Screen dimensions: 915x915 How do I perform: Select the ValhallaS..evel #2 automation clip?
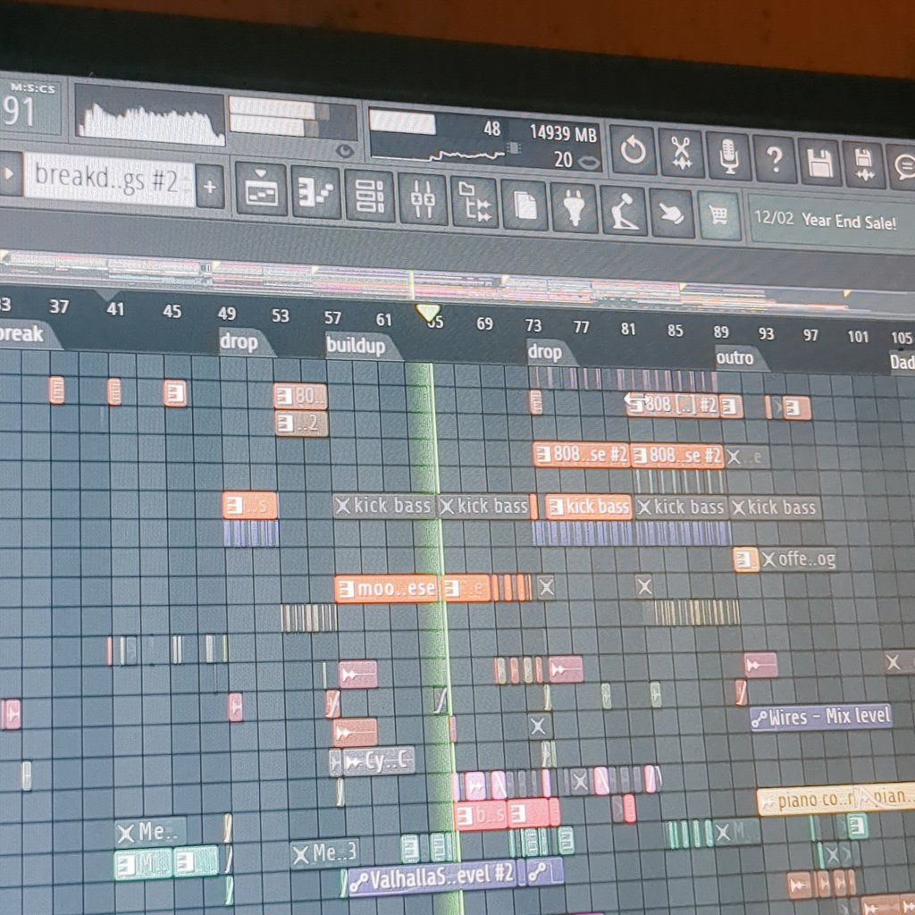(433, 878)
